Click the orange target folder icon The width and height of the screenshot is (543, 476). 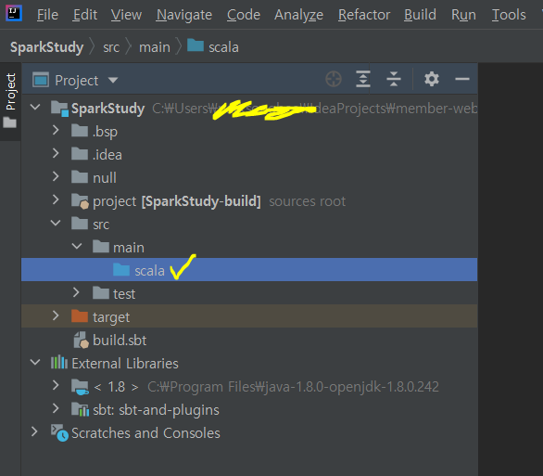coord(80,316)
